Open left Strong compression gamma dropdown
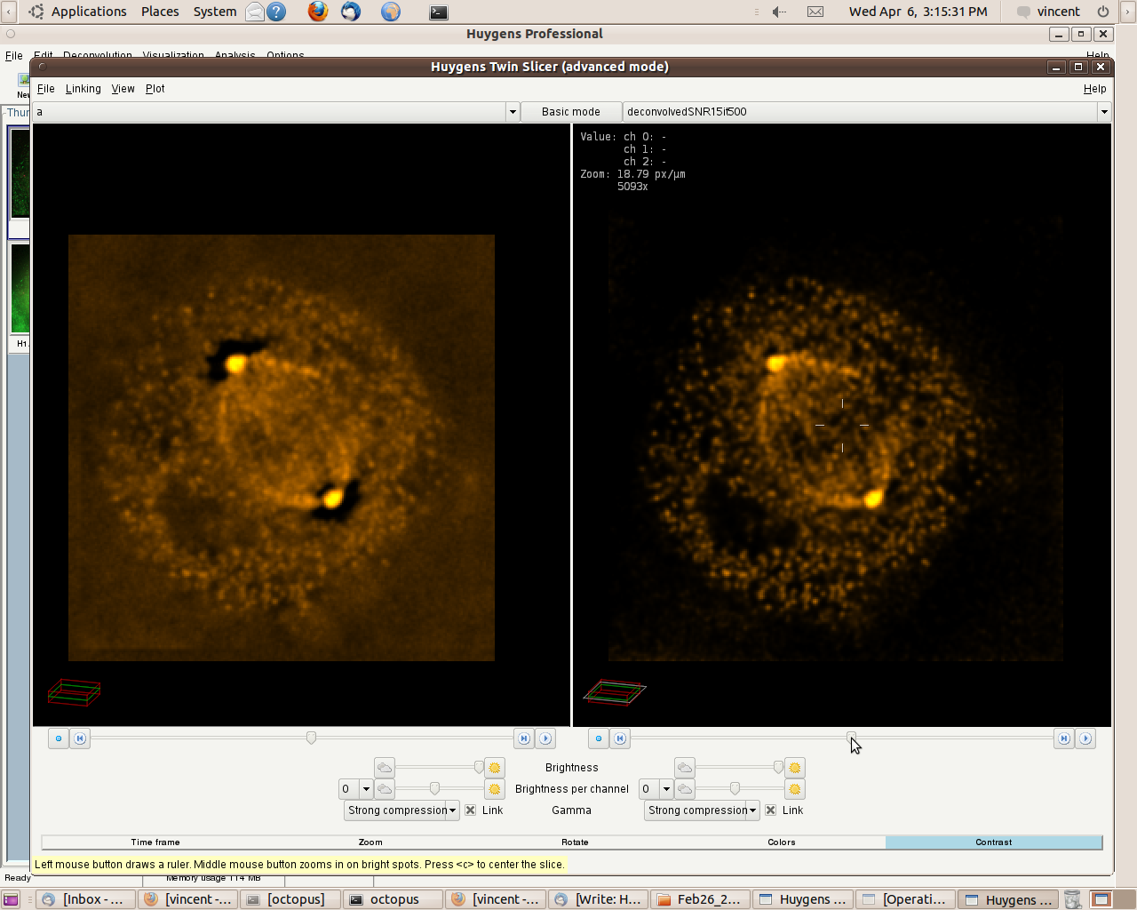The width and height of the screenshot is (1137, 910). click(402, 810)
